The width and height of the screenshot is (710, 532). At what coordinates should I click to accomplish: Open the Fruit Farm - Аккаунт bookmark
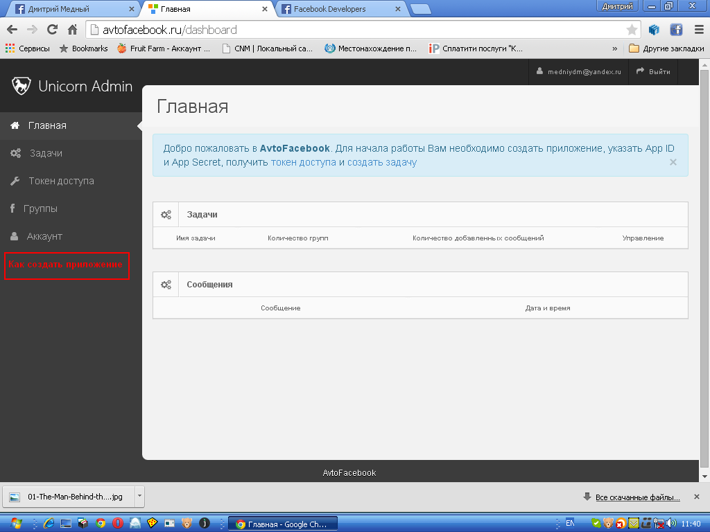pos(164,48)
